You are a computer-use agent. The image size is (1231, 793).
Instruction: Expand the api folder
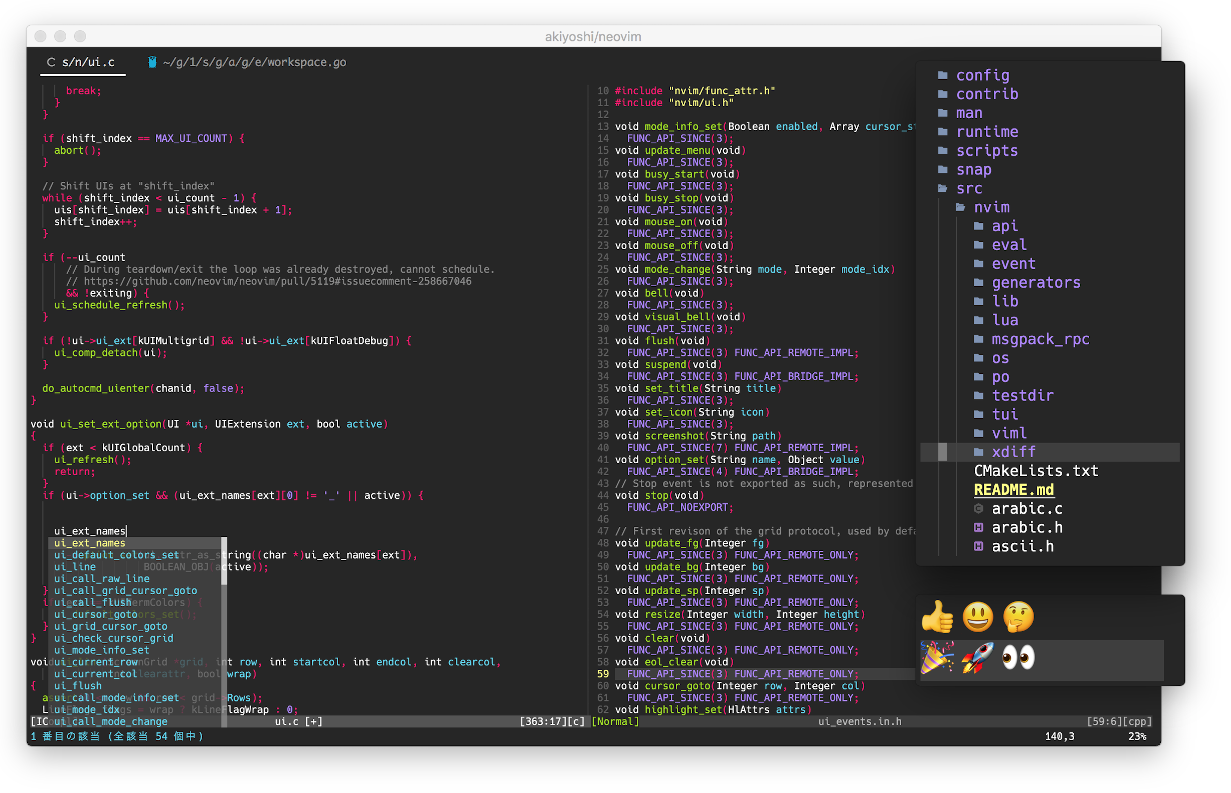pyautogui.click(x=979, y=226)
